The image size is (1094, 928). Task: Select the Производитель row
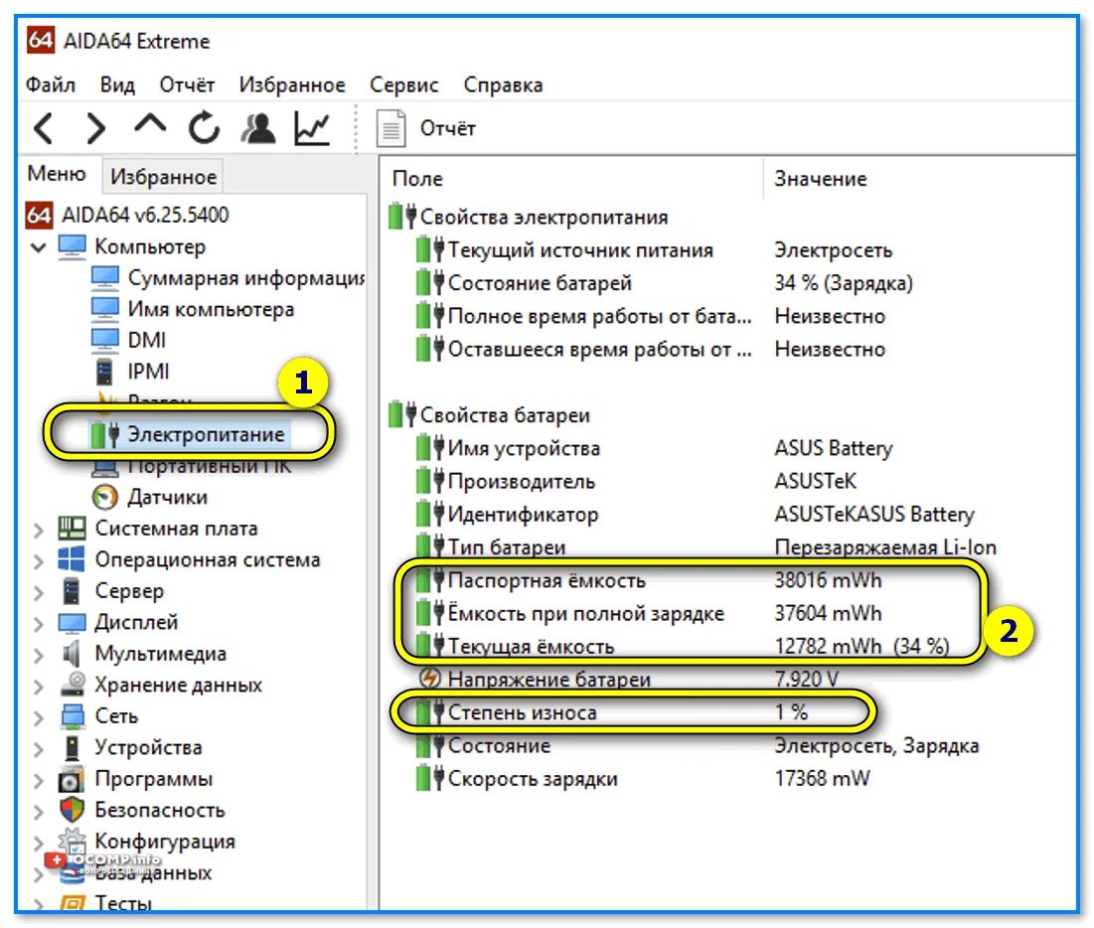[636, 482]
